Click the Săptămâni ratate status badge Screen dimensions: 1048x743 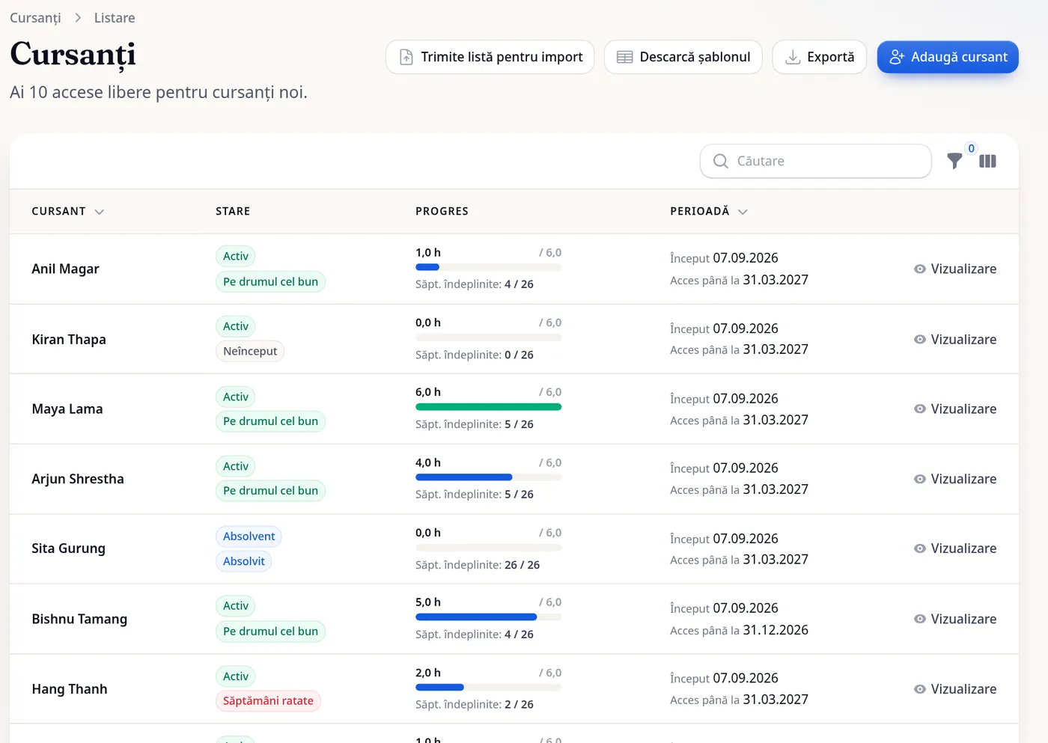(268, 701)
